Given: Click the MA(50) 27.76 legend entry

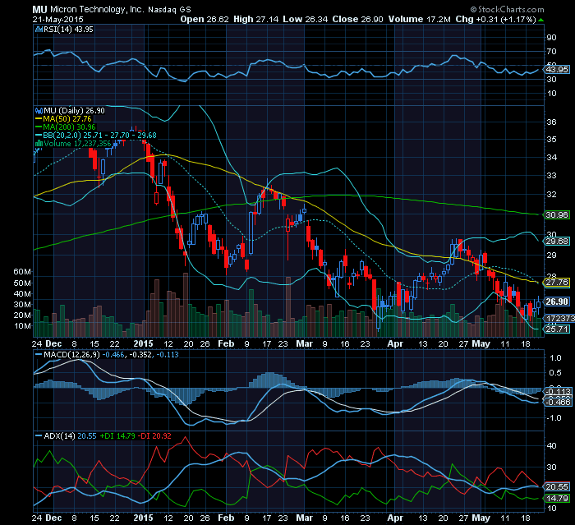Looking at the screenshot, I should [x=63, y=119].
